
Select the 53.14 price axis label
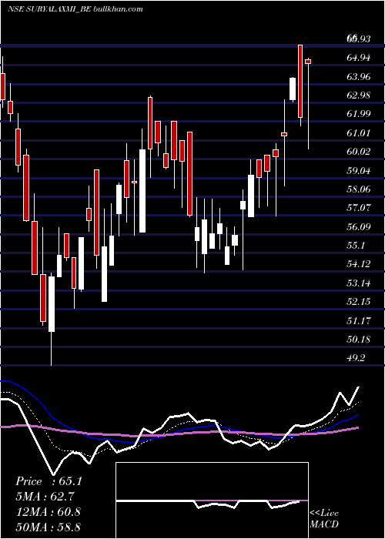(360, 283)
